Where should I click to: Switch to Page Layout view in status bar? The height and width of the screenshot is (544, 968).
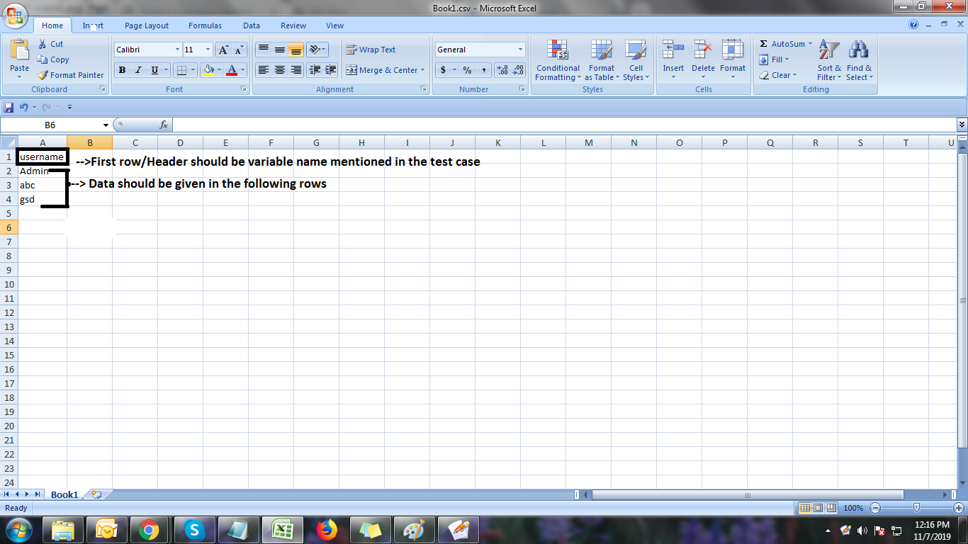click(x=818, y=508)
